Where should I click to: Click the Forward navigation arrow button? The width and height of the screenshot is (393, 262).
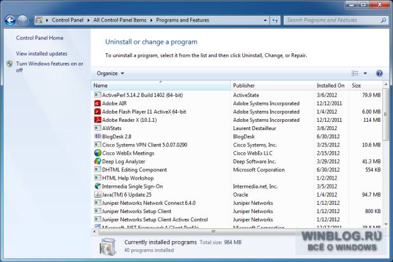[x=22, y=20]
